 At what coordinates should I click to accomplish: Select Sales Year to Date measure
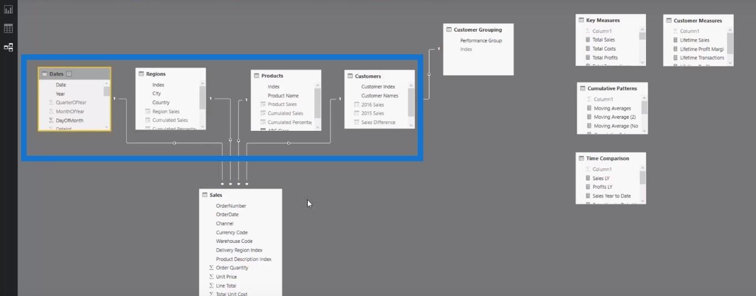tap(612, 196)
